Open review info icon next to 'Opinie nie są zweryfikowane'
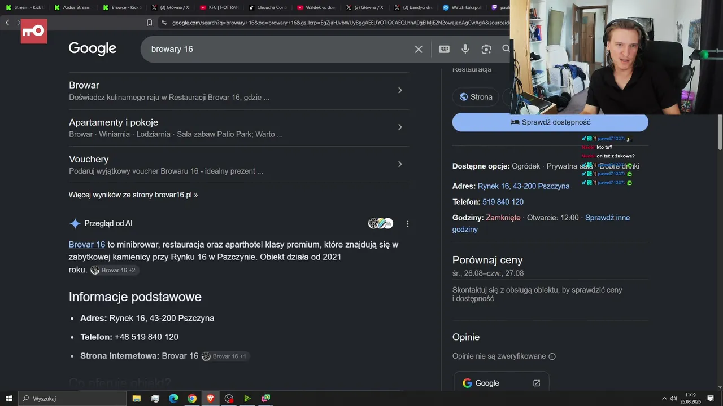This screenshot has height=406, width=723. (552, 356)
